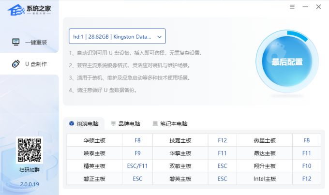
Task: Click tip 2 about 兼容主流系统镜像格式
Action: click(130, 65)
